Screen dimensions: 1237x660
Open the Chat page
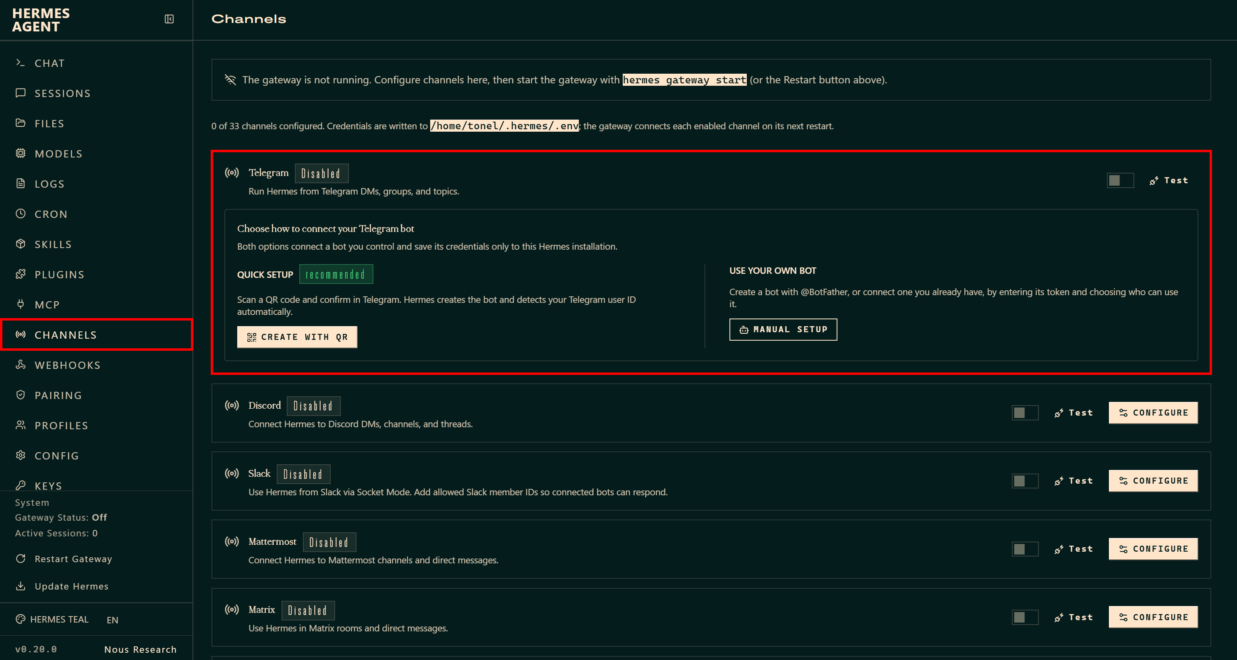pos(96,63)
